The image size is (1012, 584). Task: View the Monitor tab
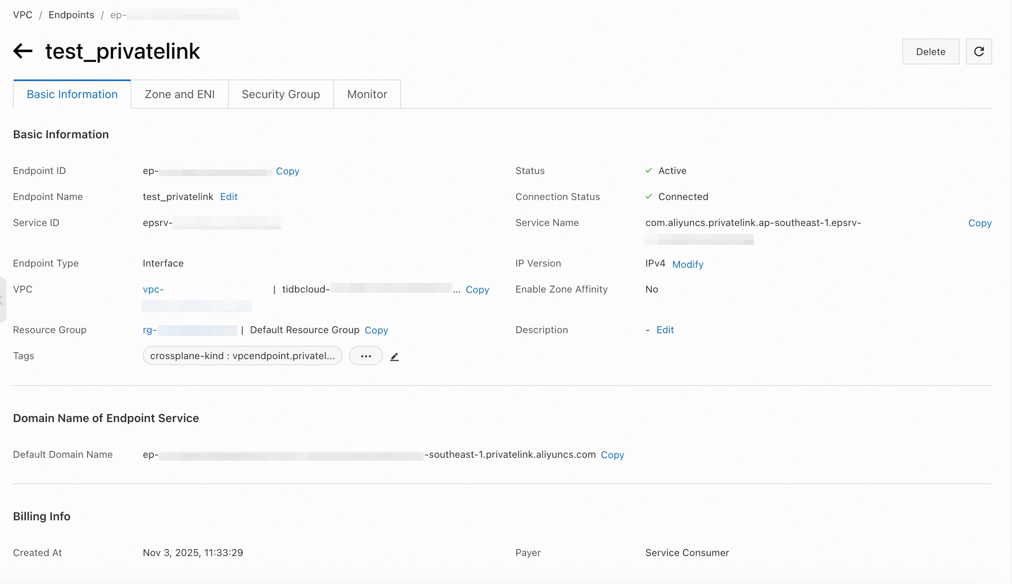click(x=367, y=94)
